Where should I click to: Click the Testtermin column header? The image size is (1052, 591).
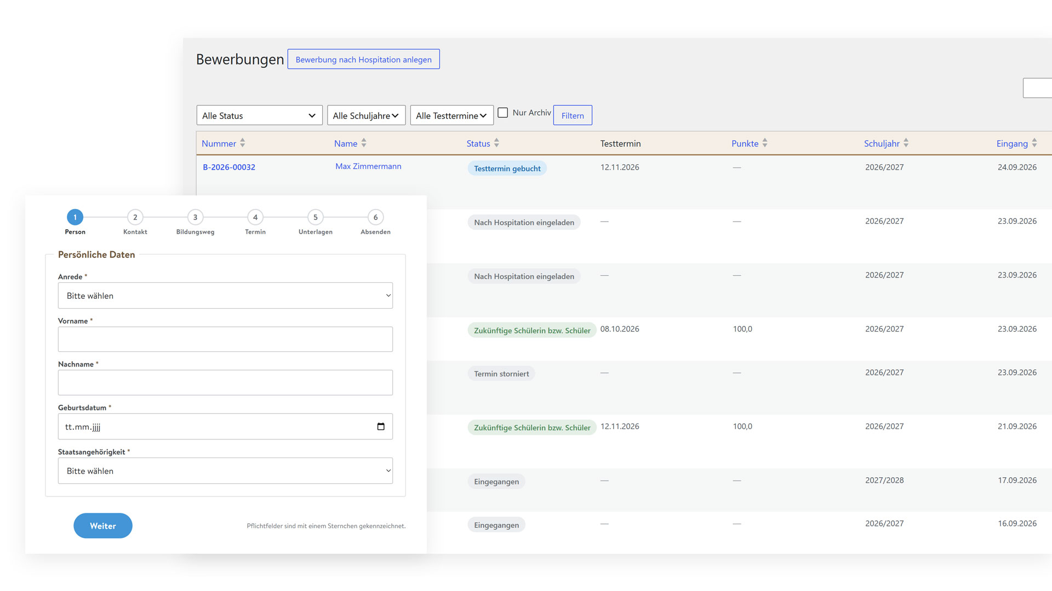[x=620, y=143]
